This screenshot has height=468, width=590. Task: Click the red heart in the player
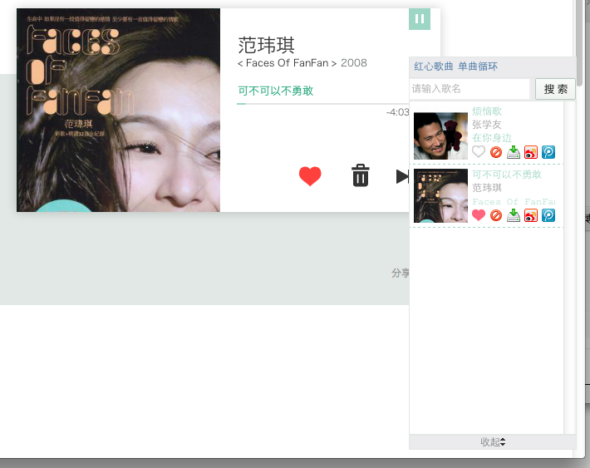tap(310, 176)
